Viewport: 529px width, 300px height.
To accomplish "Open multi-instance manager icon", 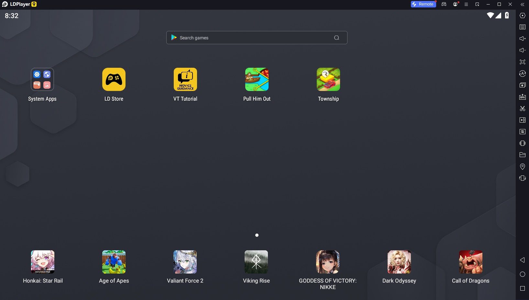I will [x=522, y=85].
